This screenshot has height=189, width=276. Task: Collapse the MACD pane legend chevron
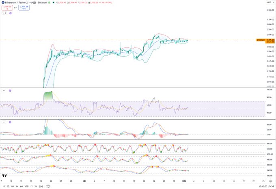4,122
